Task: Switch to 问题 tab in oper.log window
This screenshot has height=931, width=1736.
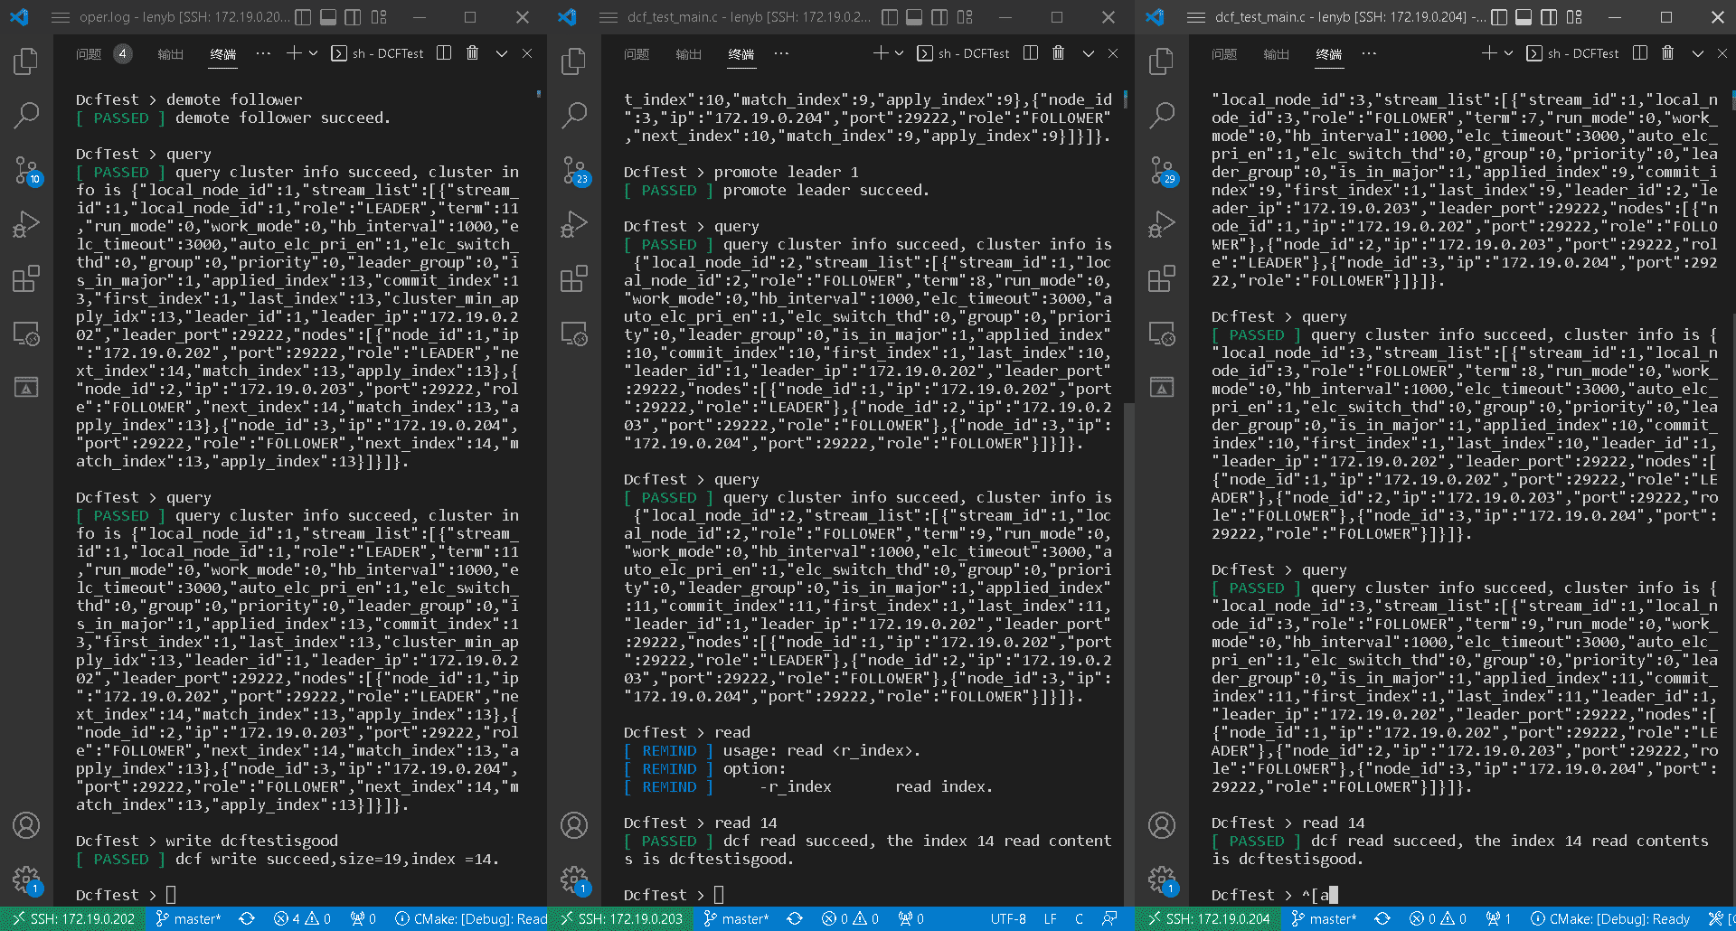Action: coord(89,54)
